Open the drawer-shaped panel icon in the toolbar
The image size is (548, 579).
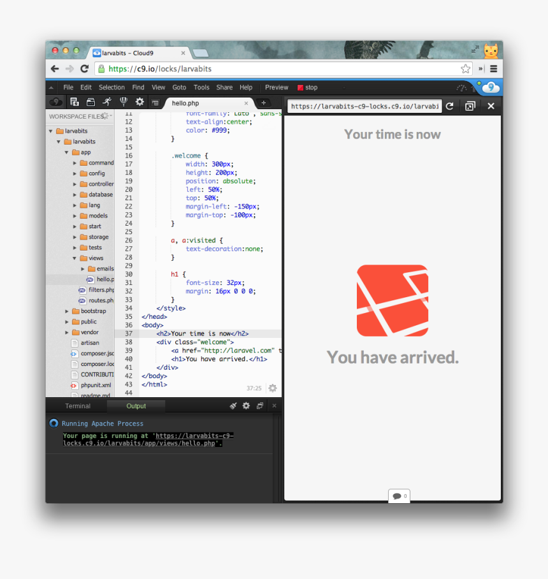click(90, 102)
